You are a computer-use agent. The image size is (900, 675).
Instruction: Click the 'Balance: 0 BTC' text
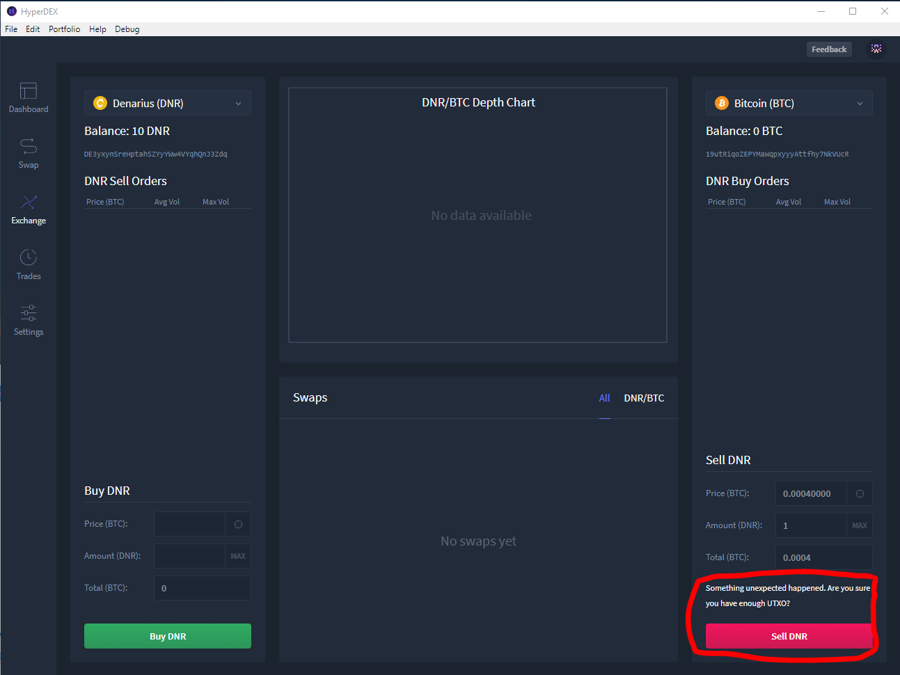[x=744, y=131]
